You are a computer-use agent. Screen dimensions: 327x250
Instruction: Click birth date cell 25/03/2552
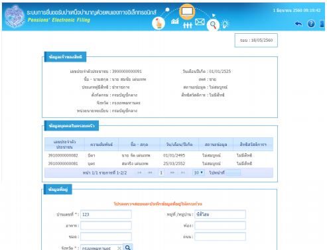point(174,164)
